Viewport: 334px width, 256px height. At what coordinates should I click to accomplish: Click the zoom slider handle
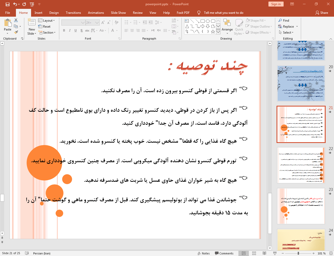pyautogui.click(x=298, y=253)
